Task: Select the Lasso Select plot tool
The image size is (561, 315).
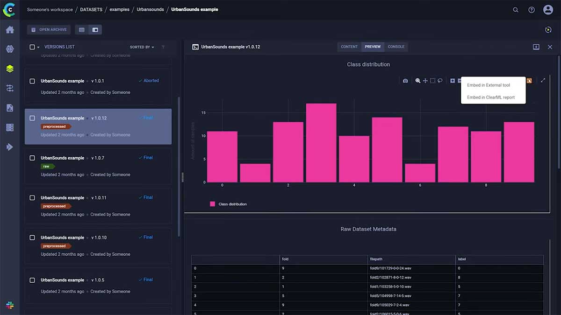Action: click(x=440, y=81)
